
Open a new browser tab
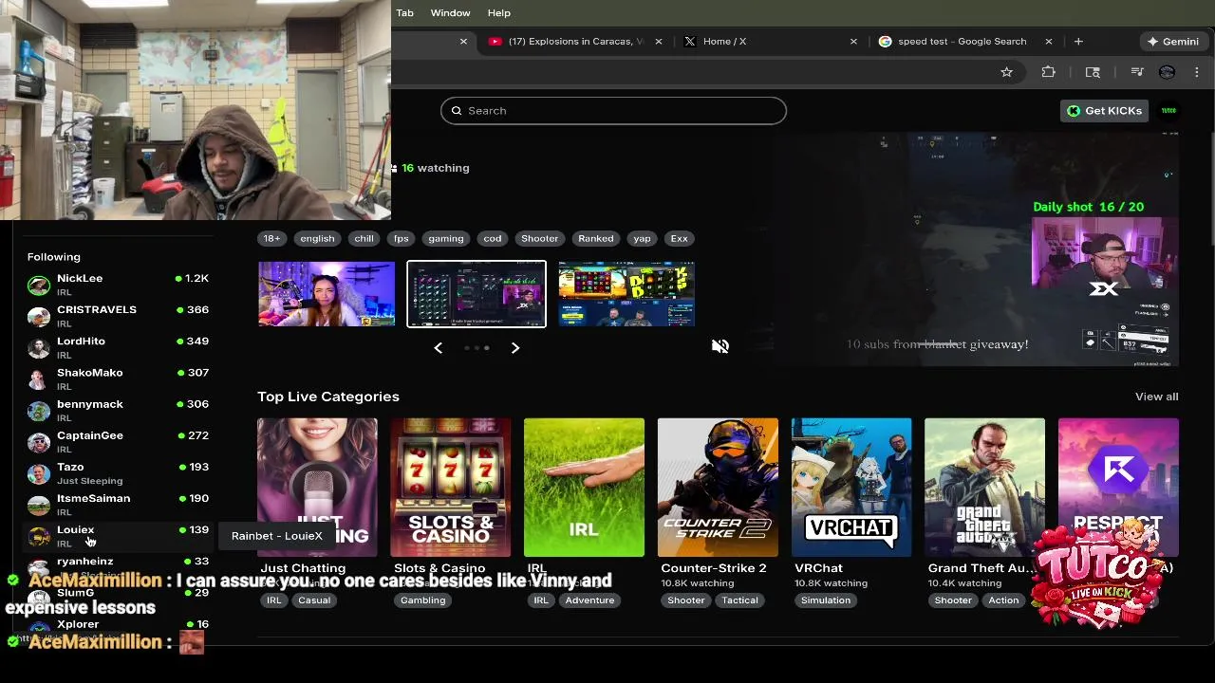point(1078,42)
